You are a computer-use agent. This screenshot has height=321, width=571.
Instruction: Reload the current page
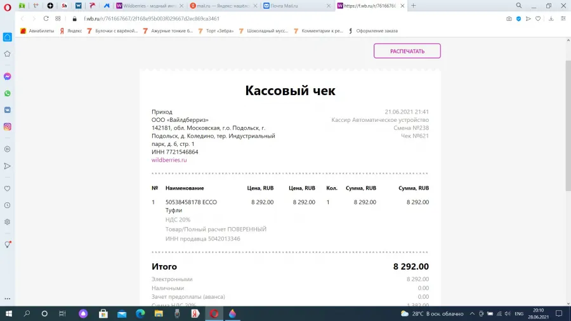pos(46,18)
